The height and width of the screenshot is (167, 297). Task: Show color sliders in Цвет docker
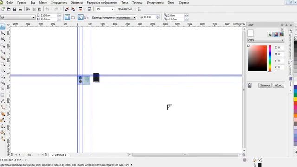click(x=270, y=34)
